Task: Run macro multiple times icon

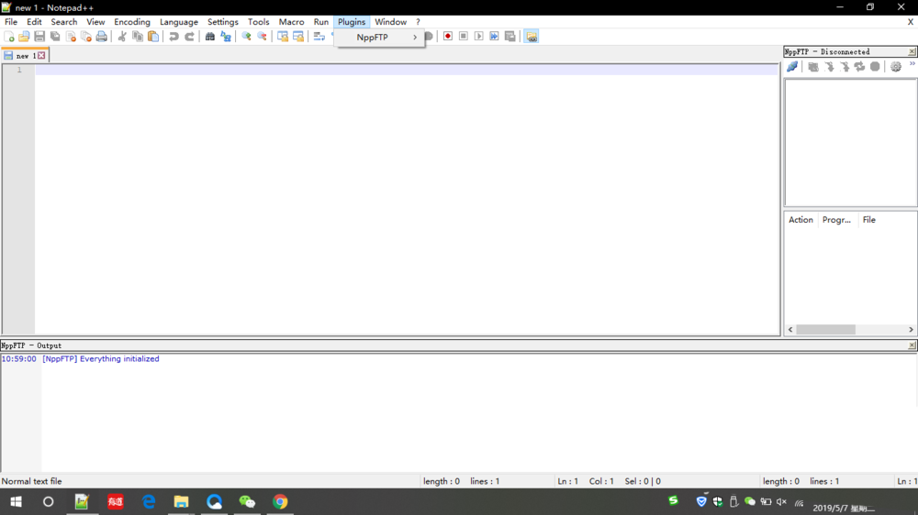Action: tap(494, 37)
